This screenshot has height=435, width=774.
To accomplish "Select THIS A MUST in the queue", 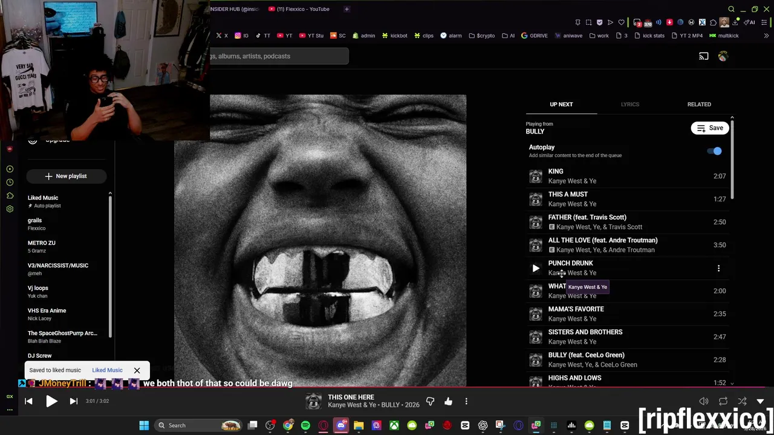I will pyautogui.click(x=629, y=199).
